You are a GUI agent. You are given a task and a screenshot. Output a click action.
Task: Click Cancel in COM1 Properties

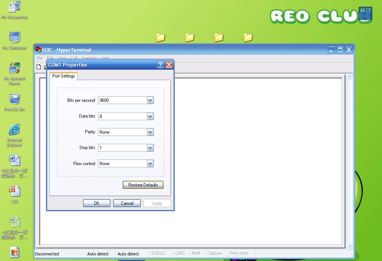127,203
